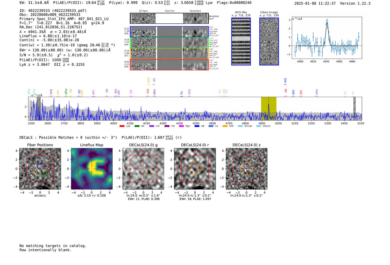Click 's/b: 3.10 +/- 0.108' caption

tap(92, 195)
